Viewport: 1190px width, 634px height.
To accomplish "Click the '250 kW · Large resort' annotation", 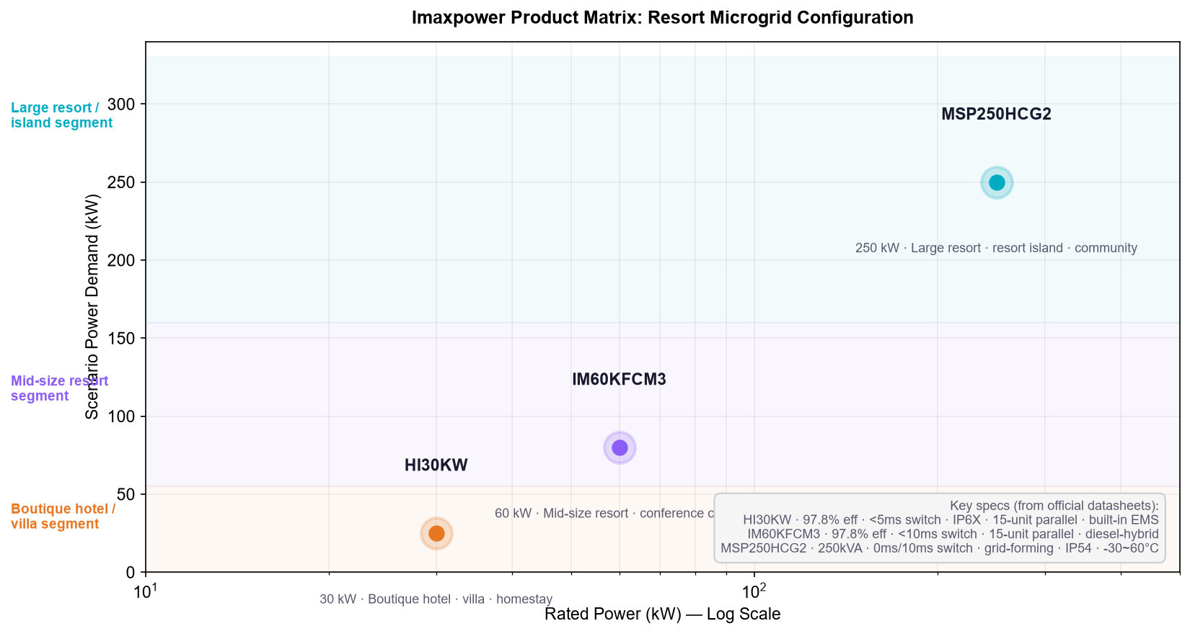I will [x=997, y=249].
